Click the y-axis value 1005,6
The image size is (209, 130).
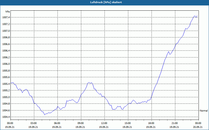click(6, 77)
